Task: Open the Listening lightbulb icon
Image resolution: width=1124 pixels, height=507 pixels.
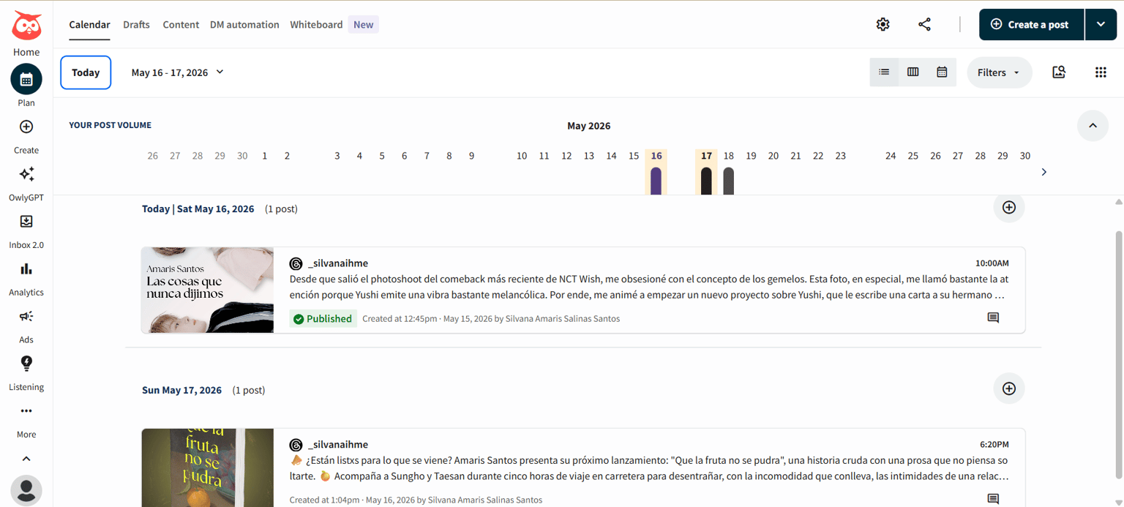Action: [26, 364]
